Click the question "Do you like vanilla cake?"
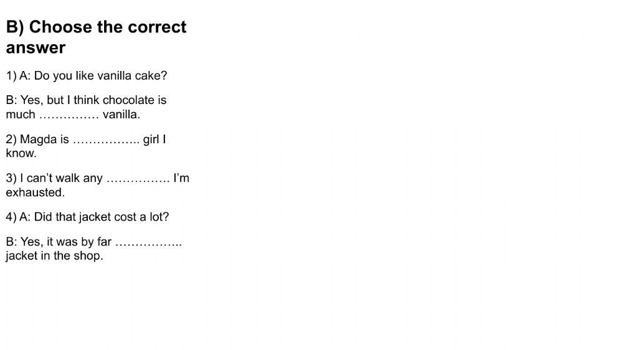Viewport: 623px width, 350px height. 100,76
